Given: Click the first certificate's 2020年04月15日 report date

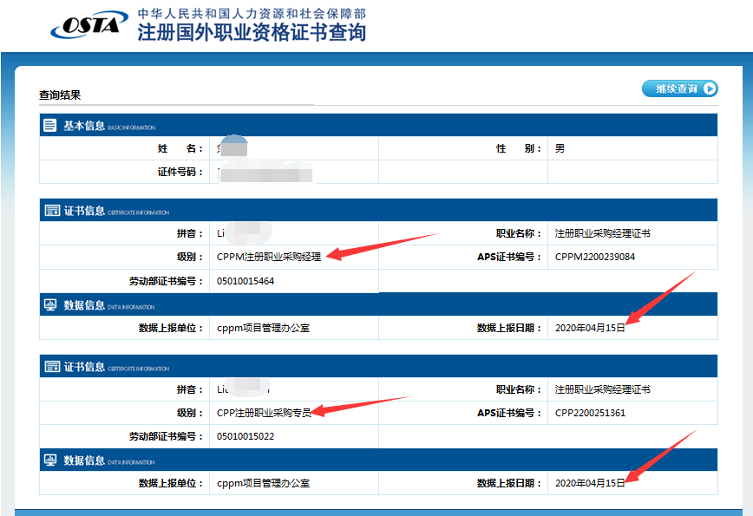Looking at the screenshot, I should (589, 328).
